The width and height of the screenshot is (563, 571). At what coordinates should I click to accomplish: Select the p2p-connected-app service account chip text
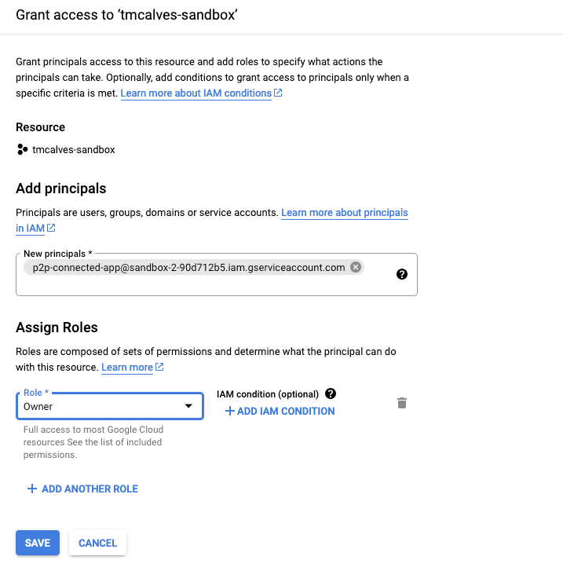188,267
